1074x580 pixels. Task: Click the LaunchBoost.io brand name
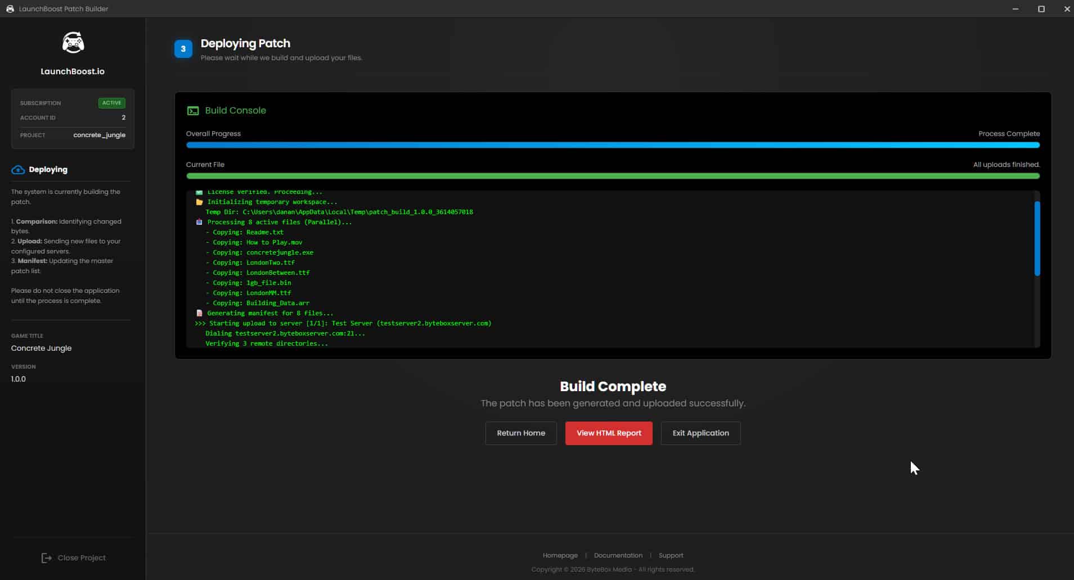coord(73,71)
